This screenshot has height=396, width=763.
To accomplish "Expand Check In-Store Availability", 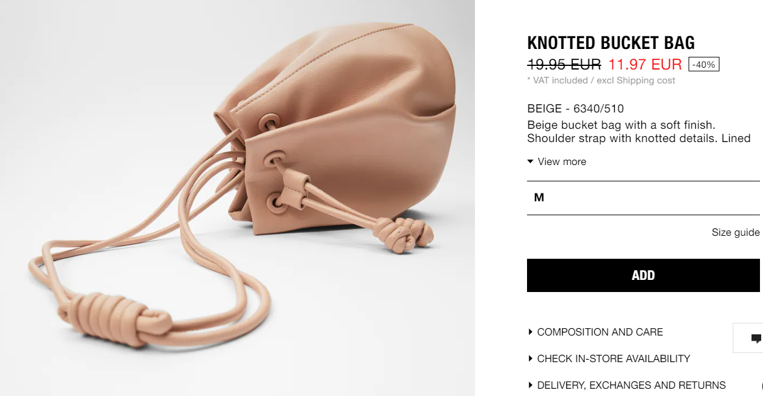I will click(614, 359).
